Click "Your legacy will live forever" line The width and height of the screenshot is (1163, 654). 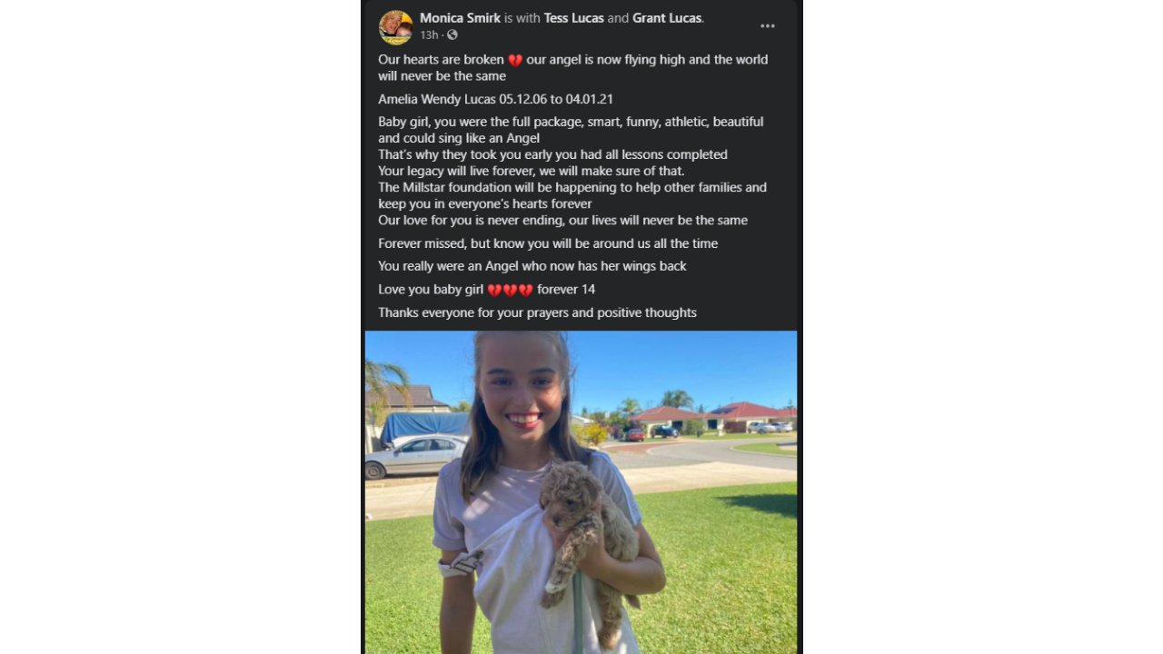point(532,171)
